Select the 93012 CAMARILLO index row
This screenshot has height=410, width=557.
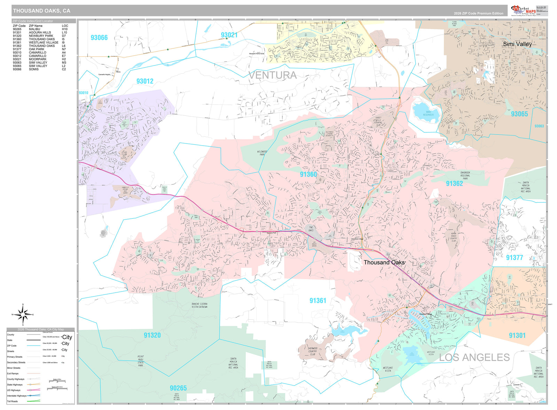(40, 56)
